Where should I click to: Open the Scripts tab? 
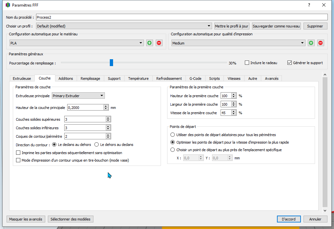pyautogui.click(x=214, y=79)
